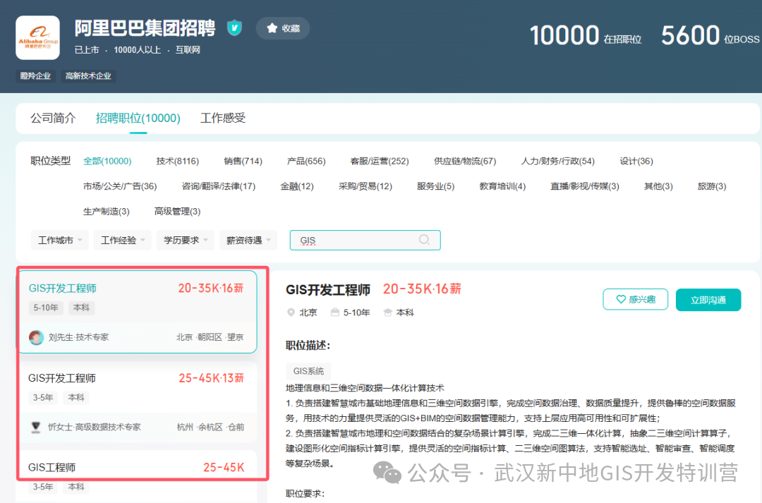Filter by 采购/贸易(12)
Screen dimensions: 762x503
[x=365, y=186]
